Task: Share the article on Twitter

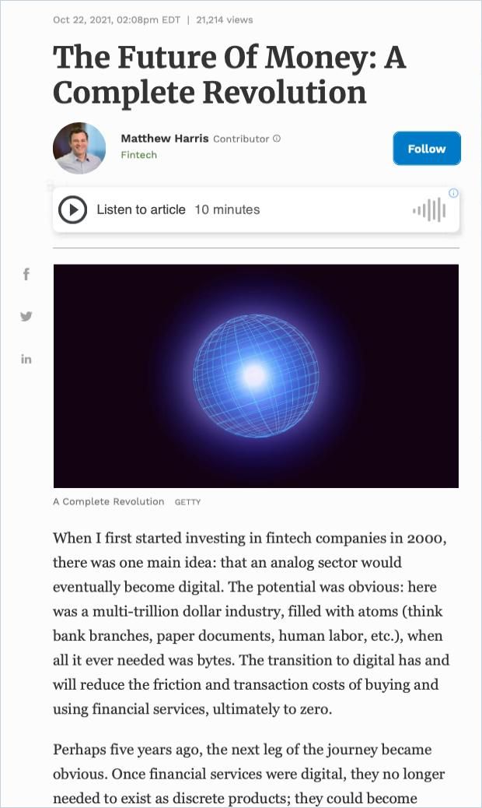Action: point(26,316)
